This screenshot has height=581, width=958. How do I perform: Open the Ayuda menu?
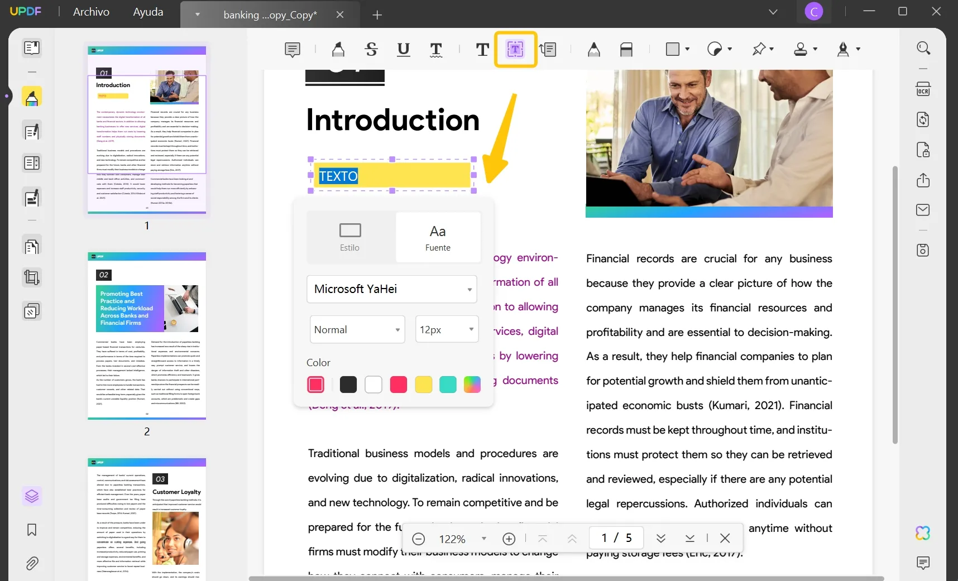pyautogui.click(x=148, y=12)
